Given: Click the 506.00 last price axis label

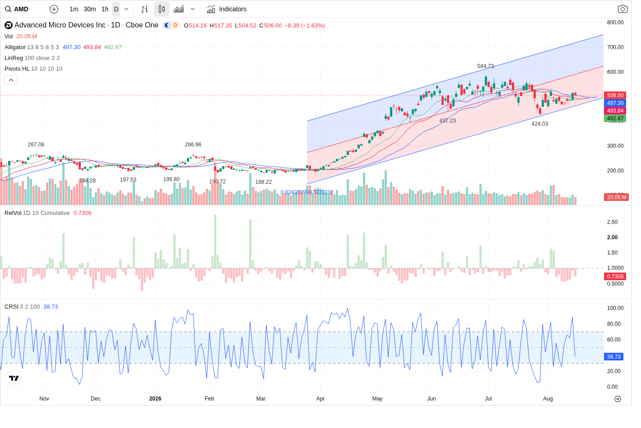Looking at the screenshot, I should [615, 96].
